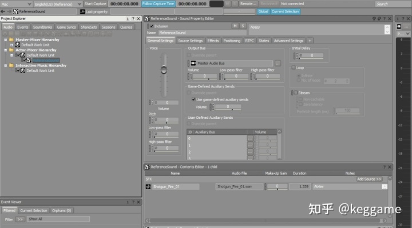Switch to the Source Settings tab

[x=190, y=41]
